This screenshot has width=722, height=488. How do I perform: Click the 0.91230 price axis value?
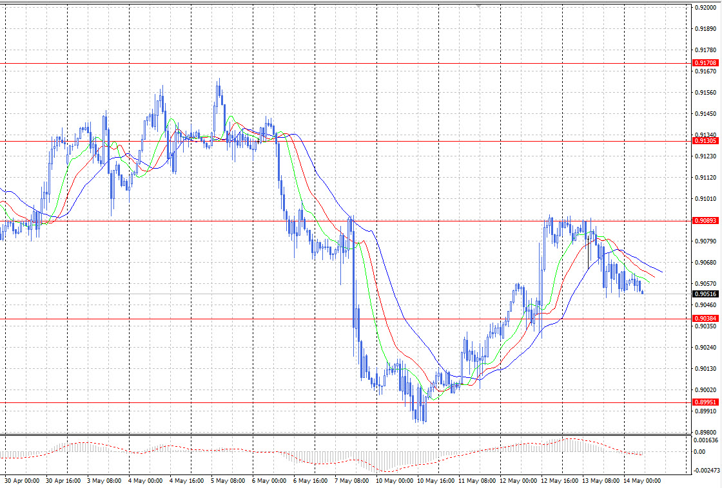[705, 156]
